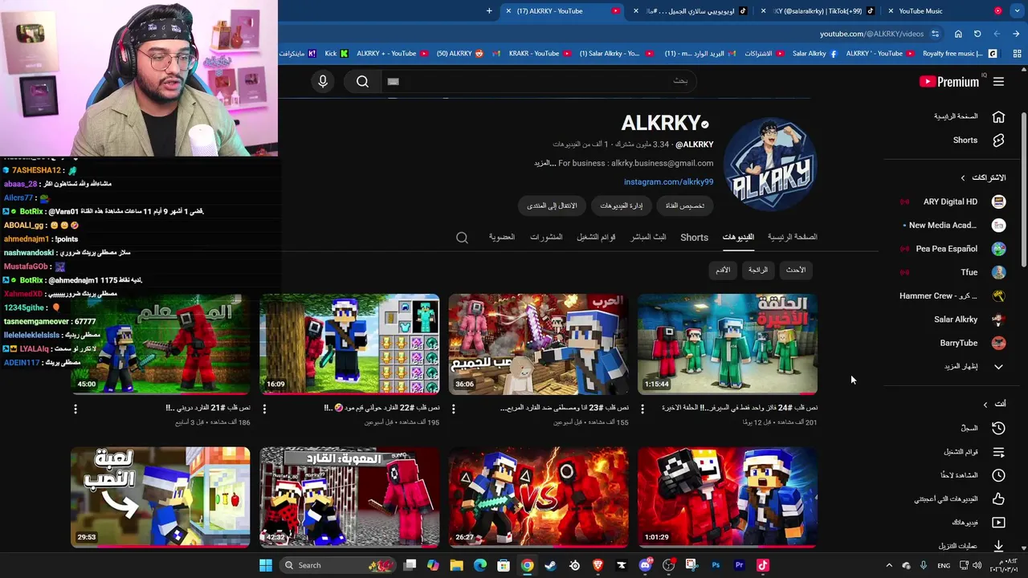Screen dimensions: 1028x578
Task: Open the YouTube hamburger guide menu
Action: click(998, 81)
